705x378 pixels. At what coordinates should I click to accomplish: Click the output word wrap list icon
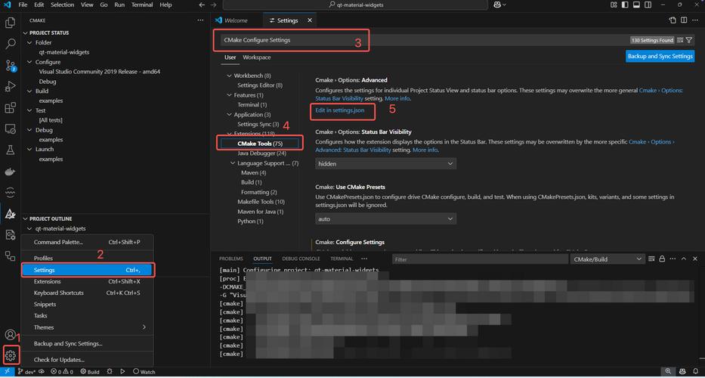pos(651,259)
